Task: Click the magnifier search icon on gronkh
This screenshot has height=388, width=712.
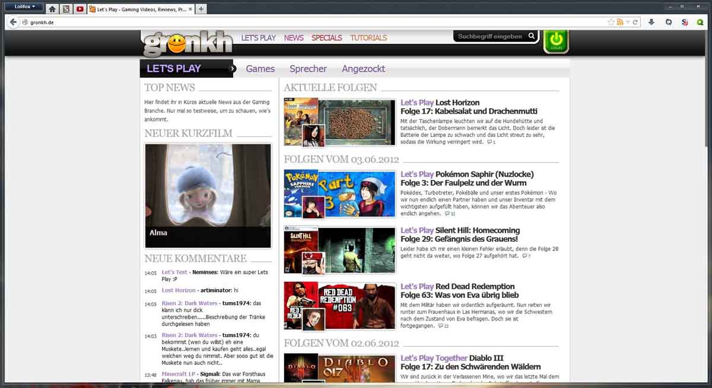Action: point(532,36)
